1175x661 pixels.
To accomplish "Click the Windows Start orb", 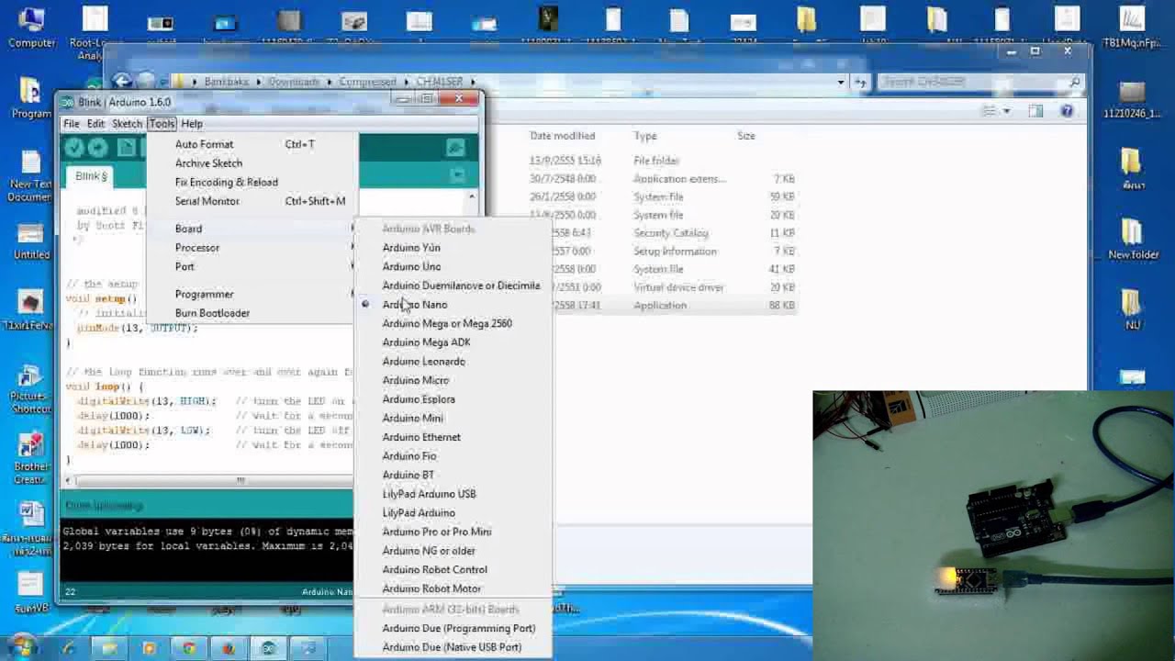I will pos(24,648).
